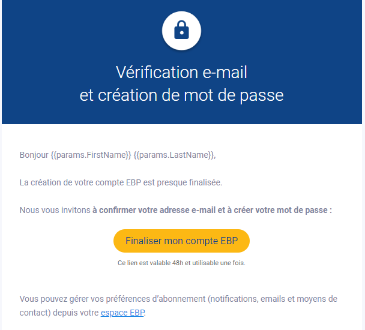Viewport: 365px width, 330px height.
Task: Click the bold créer votre mot de passe text
Action: (288, 210)
